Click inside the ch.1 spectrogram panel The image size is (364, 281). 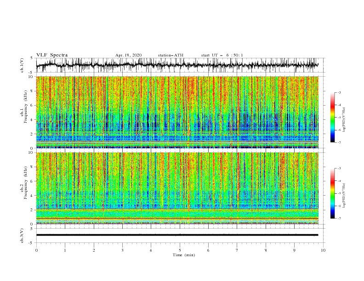tap(177, 112)
